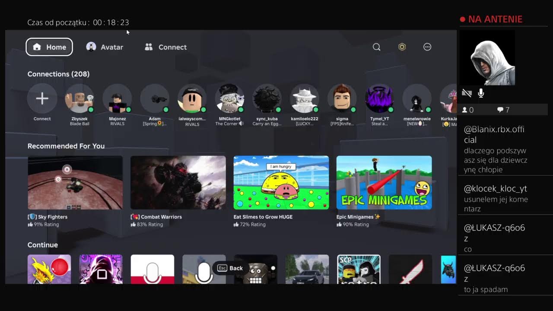Open the purple hooded figure game tile
553x311 pixels.
[x=101, y=269]
